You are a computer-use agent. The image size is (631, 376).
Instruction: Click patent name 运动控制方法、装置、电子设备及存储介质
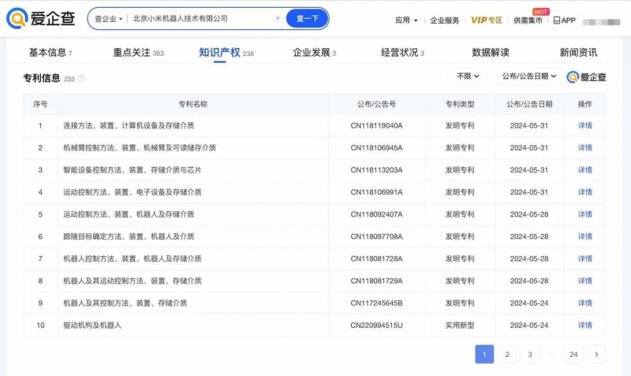133,192
